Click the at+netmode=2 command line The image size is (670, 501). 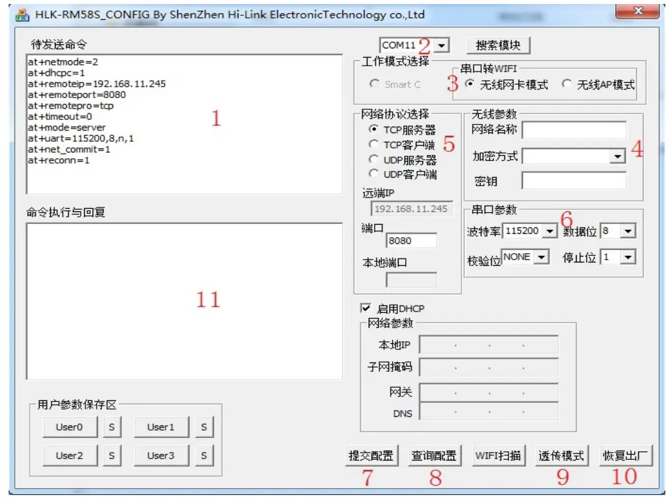tap(63, 62)
